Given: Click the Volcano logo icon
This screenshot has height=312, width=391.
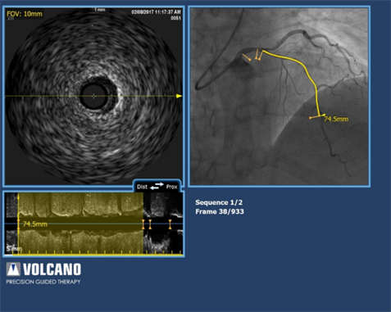Looking at the screenshot, I should click(13, 269).
